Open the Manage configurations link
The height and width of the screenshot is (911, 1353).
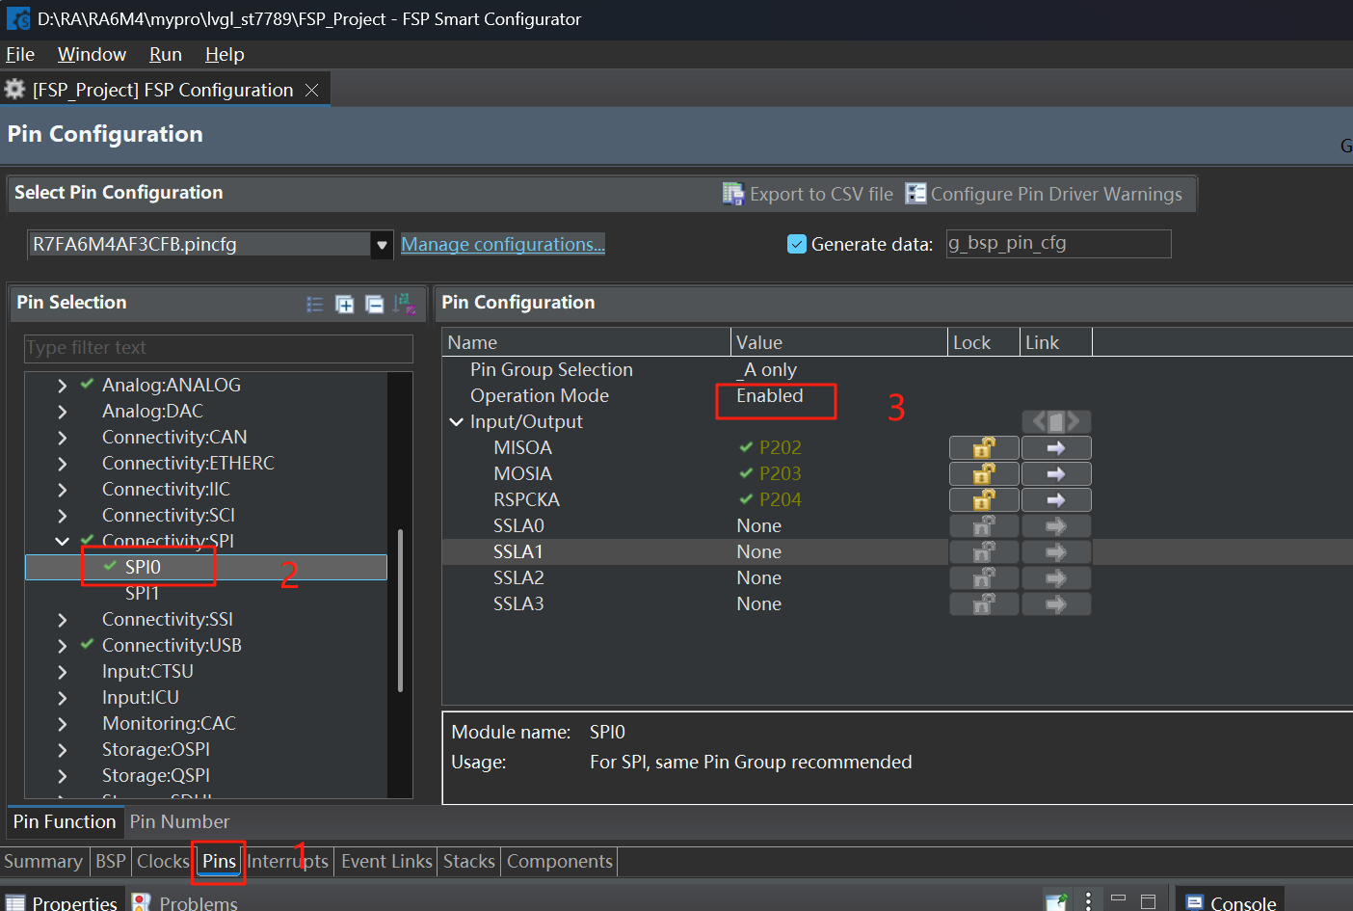pos(503,244)
